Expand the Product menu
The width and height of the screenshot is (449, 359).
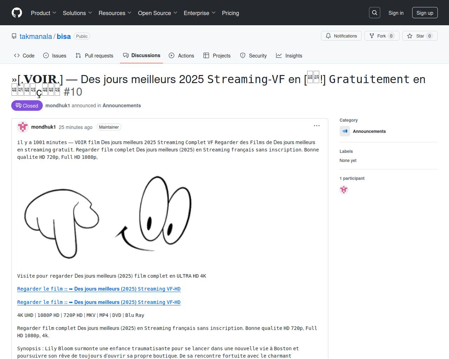[43, 13]
